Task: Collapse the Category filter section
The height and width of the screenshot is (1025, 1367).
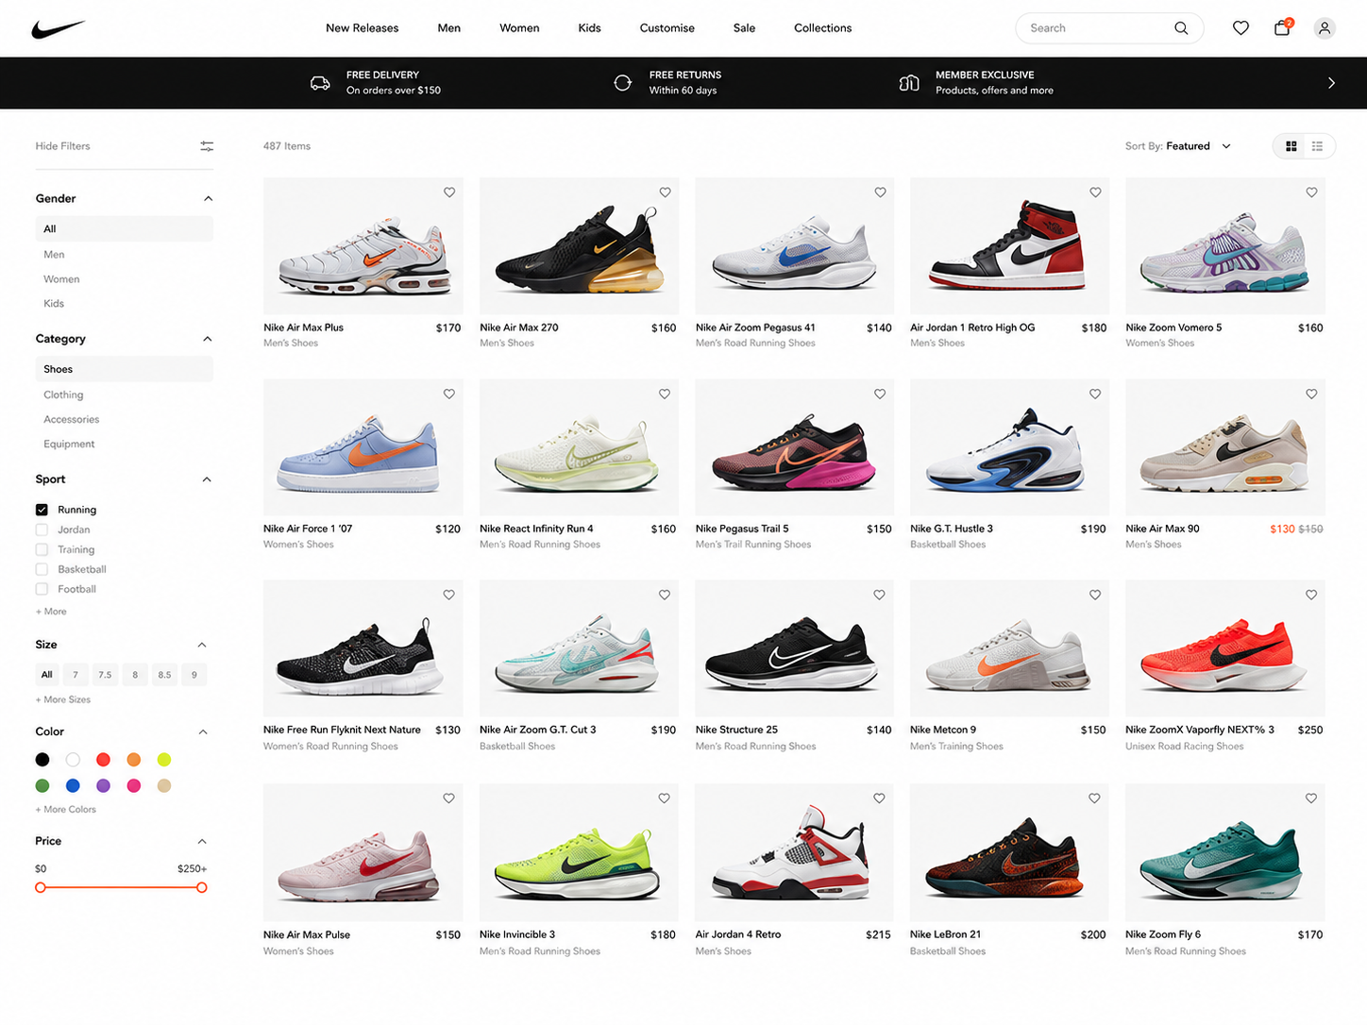Action: click(208, 339)
